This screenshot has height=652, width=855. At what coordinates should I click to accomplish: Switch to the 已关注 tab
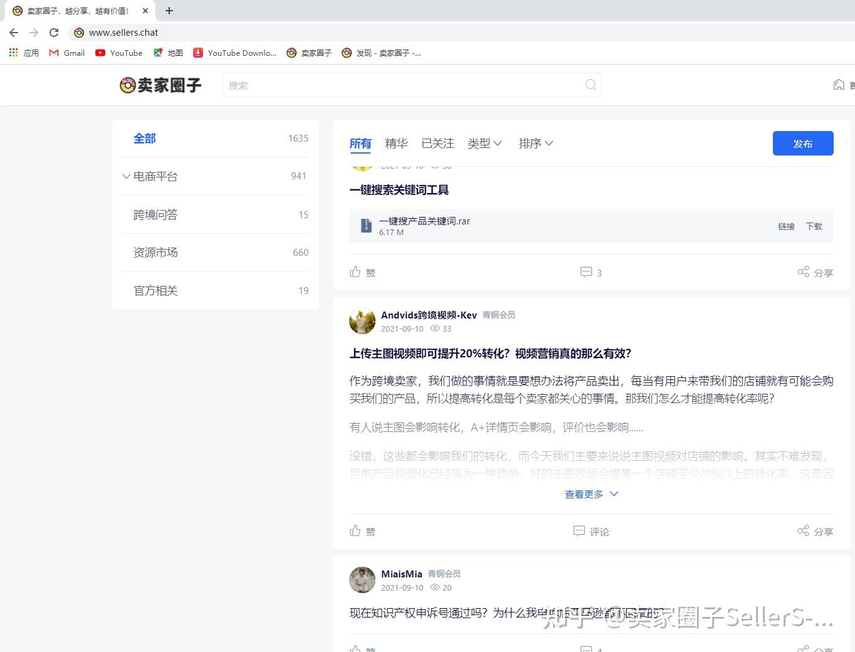437,144
